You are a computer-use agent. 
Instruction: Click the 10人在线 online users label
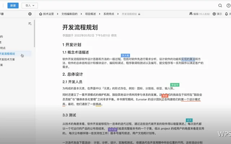pyautogui.click(x=204, y=14)
